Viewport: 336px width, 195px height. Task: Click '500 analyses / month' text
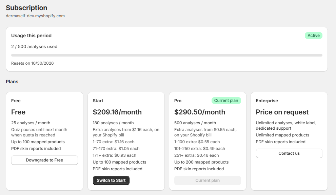click(x=195, y=123)
